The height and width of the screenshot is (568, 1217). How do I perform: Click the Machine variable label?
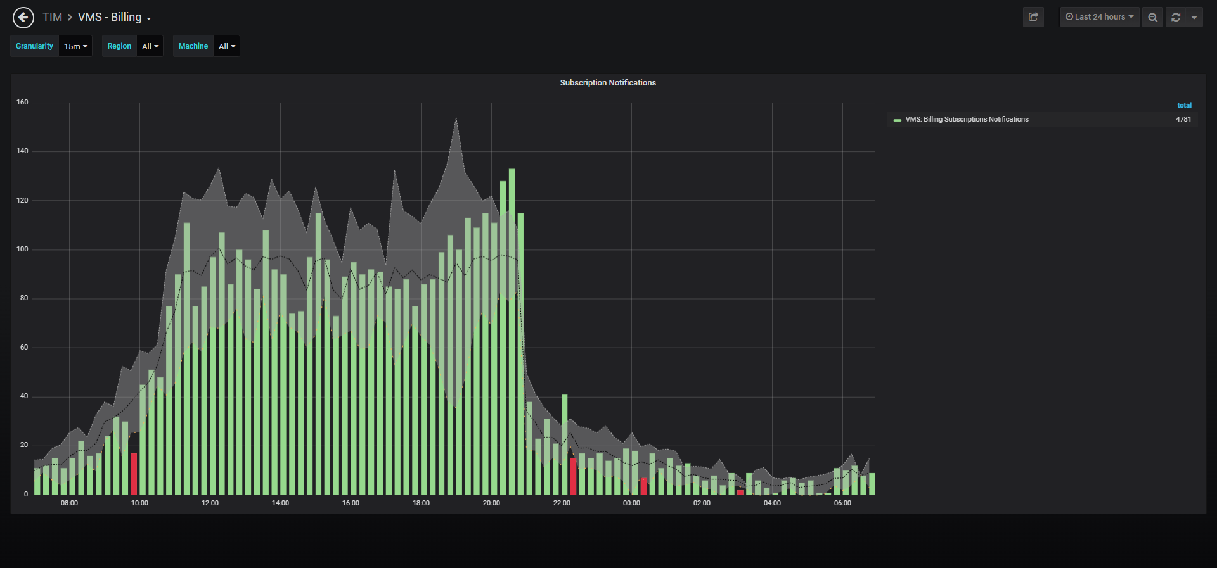pos(193,46)
